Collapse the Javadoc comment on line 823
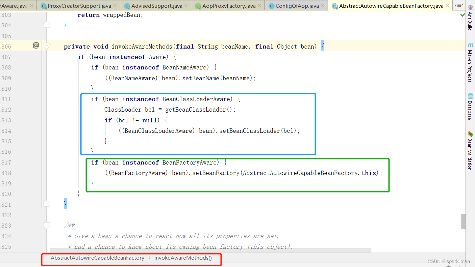The height and width of the screenshot is (267, 475). [47, 225]
